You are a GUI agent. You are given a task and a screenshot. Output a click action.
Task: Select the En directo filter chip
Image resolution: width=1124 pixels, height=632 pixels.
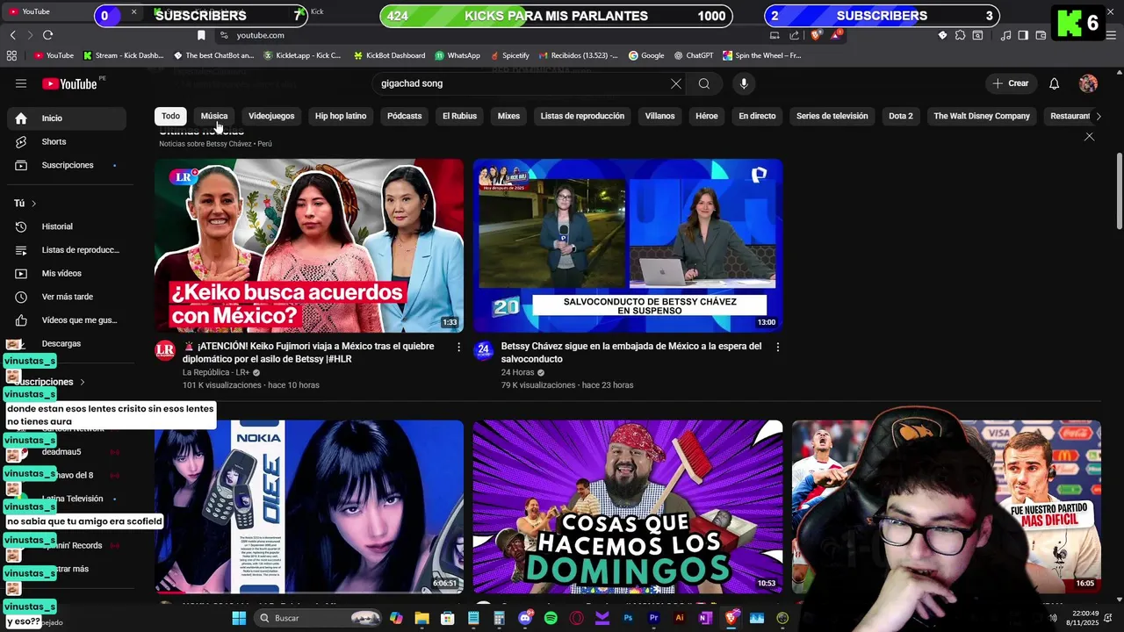click(757, 116)
